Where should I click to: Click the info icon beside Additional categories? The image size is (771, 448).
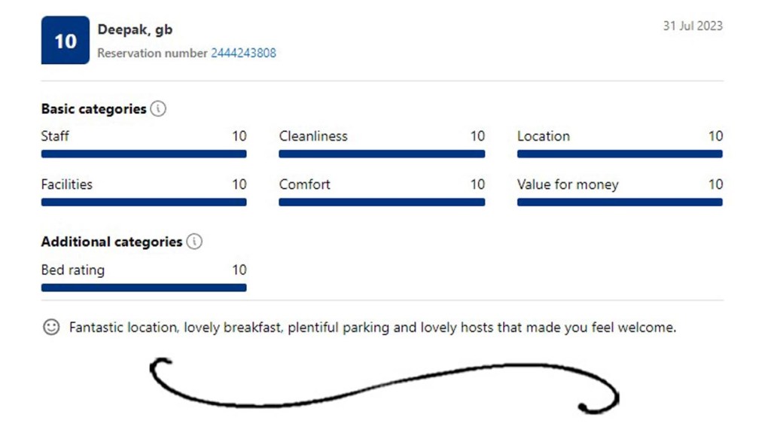pyautogui.click(x=194, y=242)
